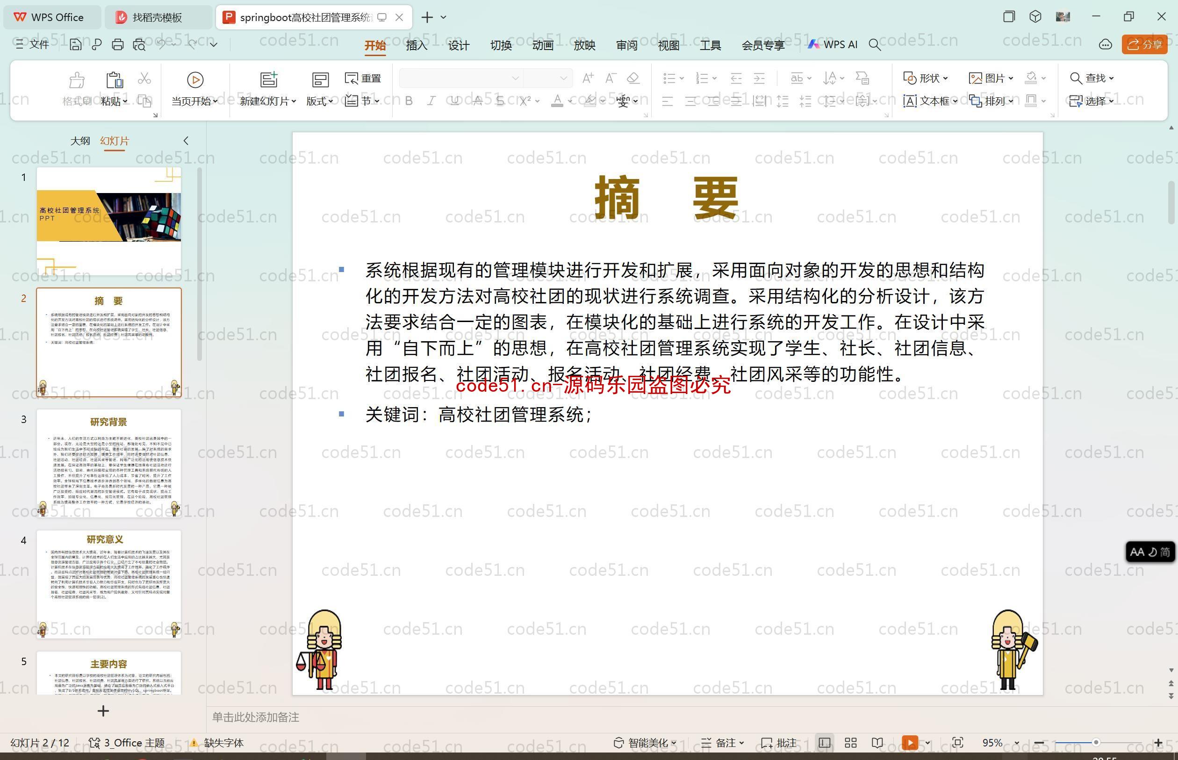Click the Insert ribbon tab

417,46
